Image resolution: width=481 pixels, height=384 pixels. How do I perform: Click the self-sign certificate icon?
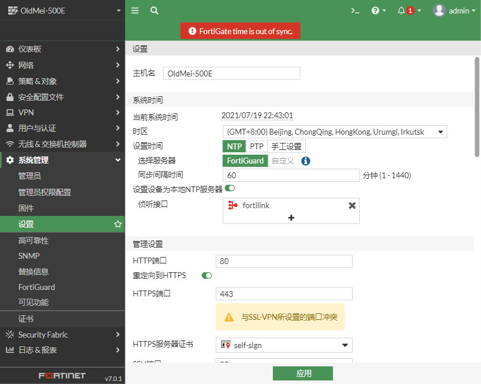[225, 345]
